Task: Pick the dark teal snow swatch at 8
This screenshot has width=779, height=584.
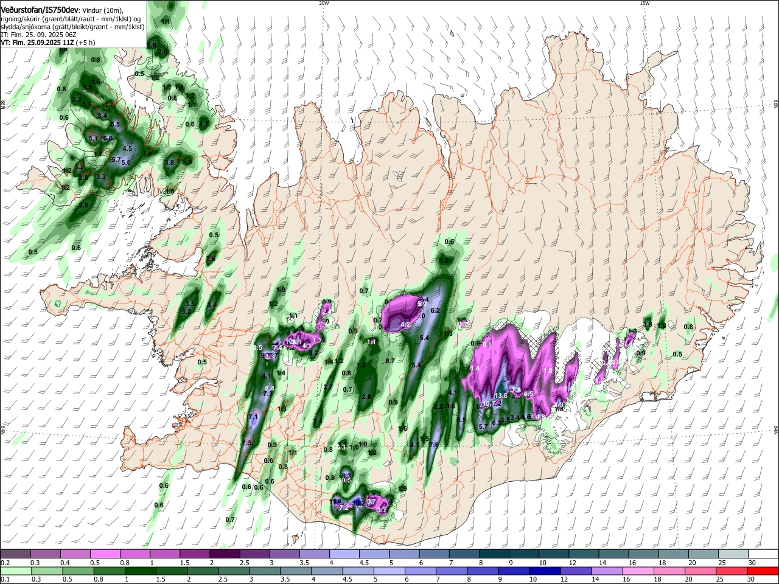Action: pos(494,554)
